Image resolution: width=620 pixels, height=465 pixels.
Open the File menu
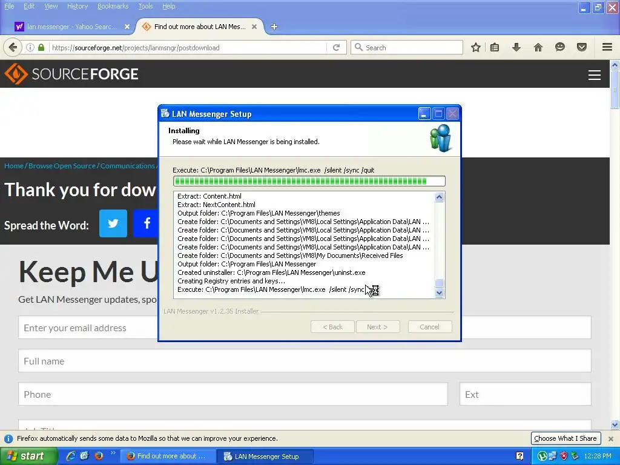[x=9, y=6]
